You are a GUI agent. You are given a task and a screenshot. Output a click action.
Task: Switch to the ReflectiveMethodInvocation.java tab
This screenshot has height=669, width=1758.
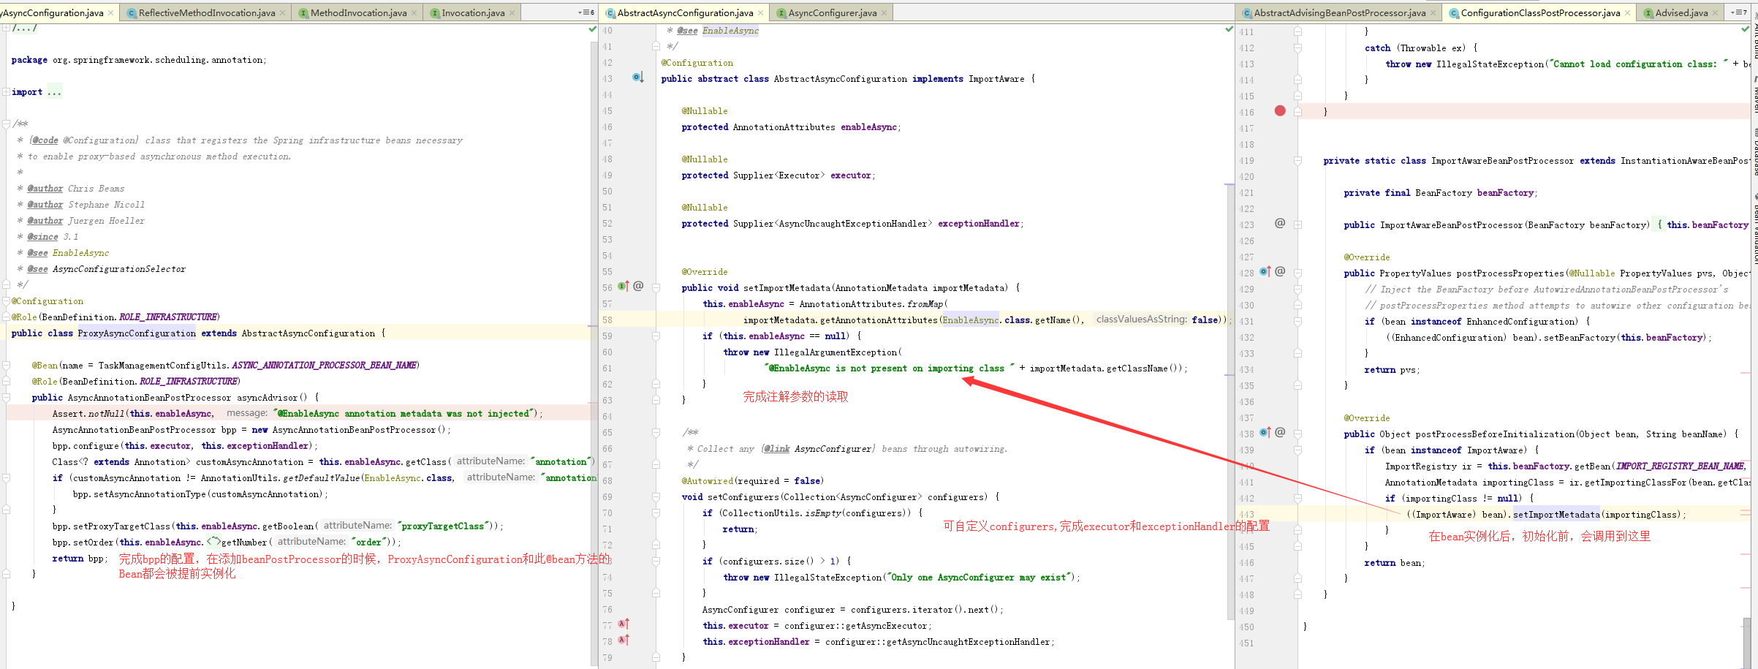[204, 12]
